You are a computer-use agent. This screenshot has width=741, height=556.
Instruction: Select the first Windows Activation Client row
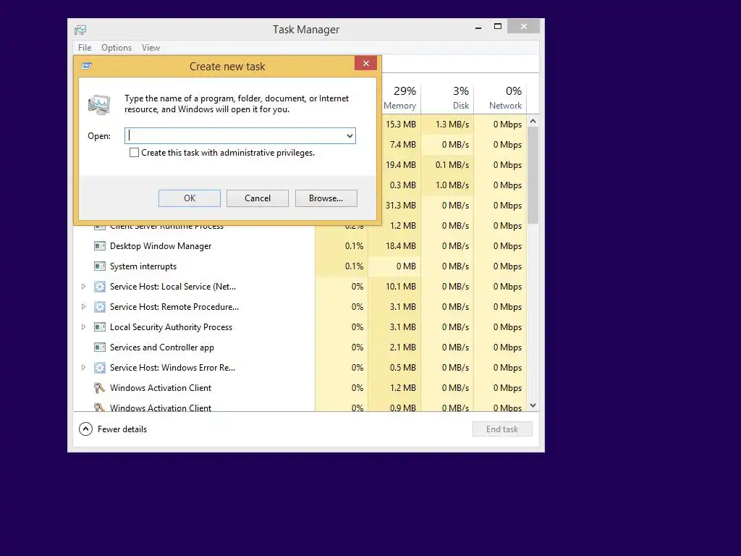click(x=300, y=388)
